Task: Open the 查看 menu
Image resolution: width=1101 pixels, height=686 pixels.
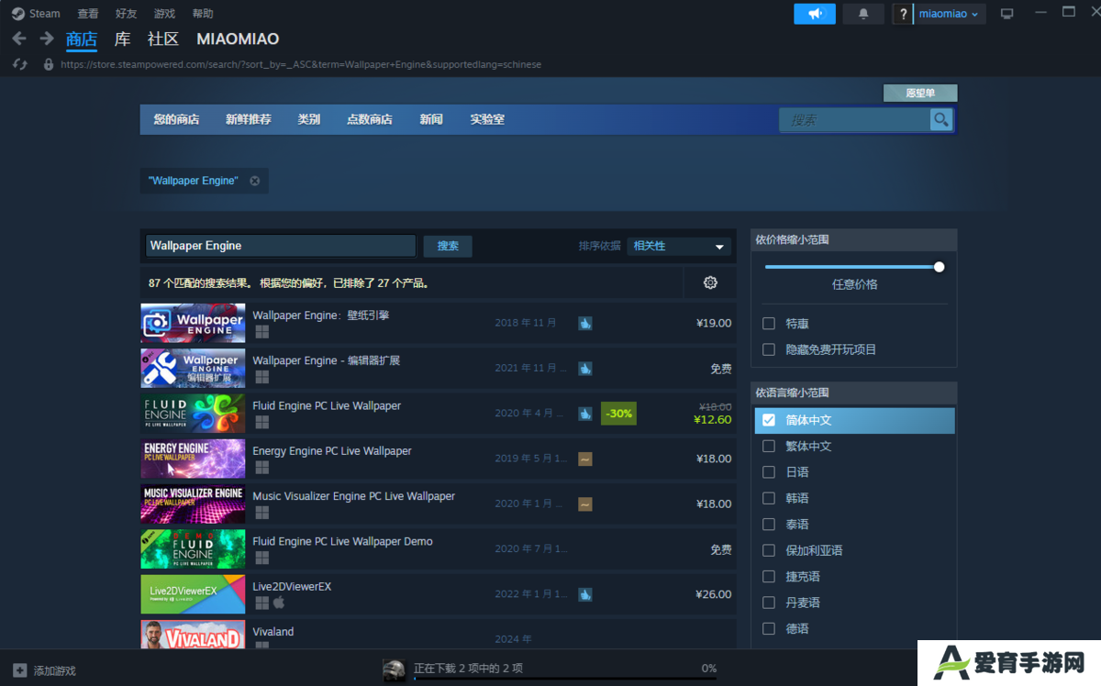Action: point(88,14)
